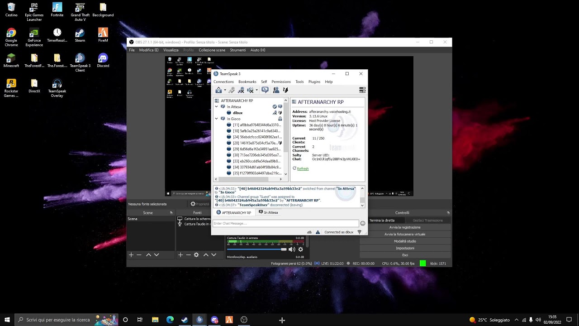
Task: Click the speech bubble icon in TeamSpeak toolbar
Action: tap(265, 90)
